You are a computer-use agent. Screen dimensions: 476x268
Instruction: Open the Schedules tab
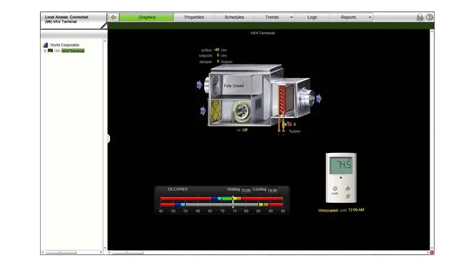(x=234, y=17)
